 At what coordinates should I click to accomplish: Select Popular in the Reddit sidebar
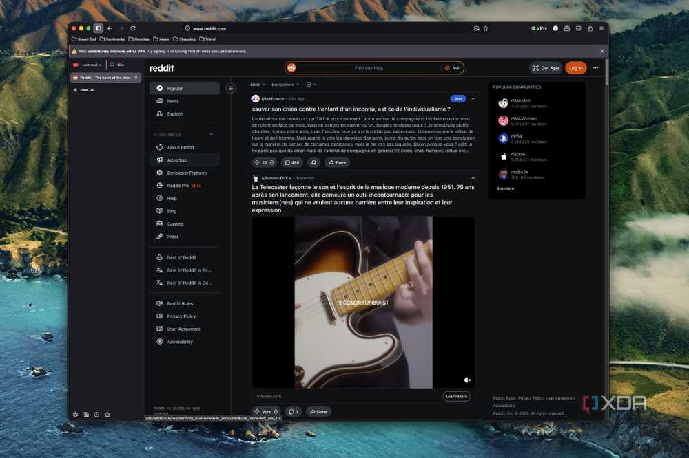click(185, 88)
